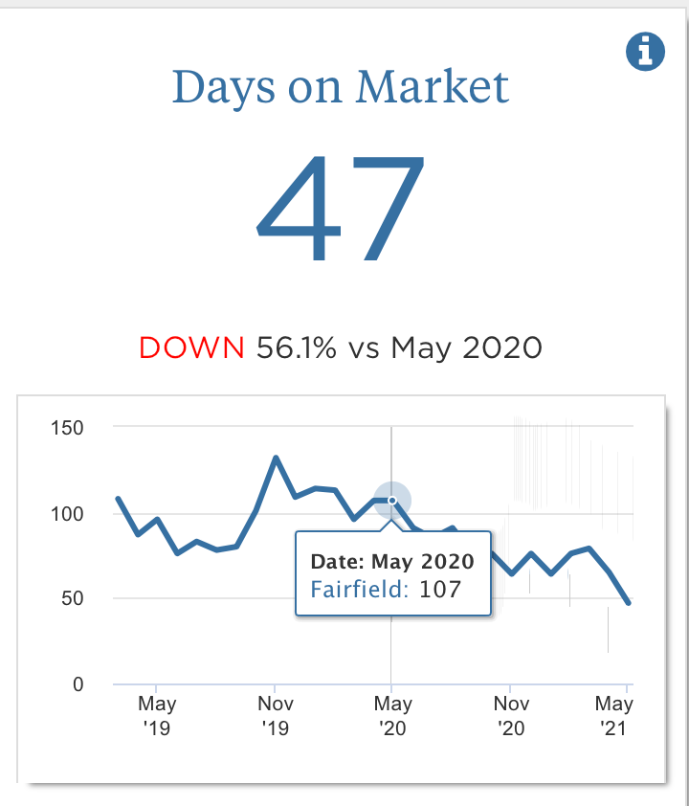Screen dimensions: 689x806
Task: Click the 50 y-axis label
Action: pos(72,599)
